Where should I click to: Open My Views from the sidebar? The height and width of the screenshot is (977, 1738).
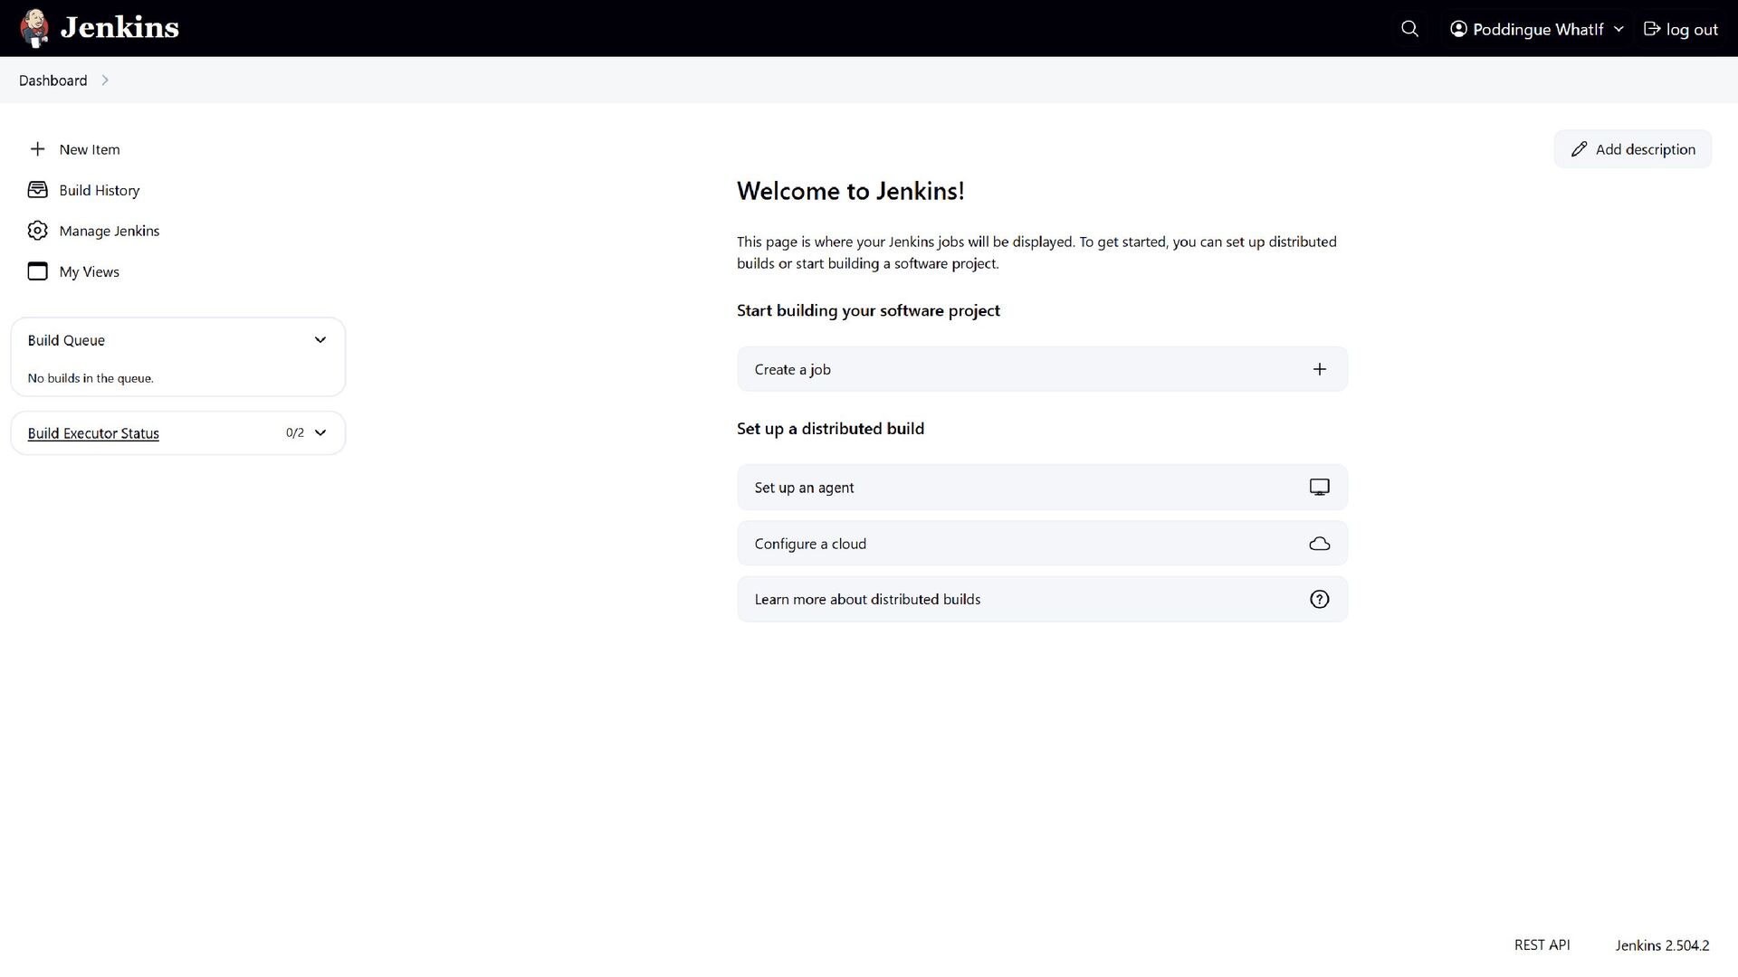89,271
